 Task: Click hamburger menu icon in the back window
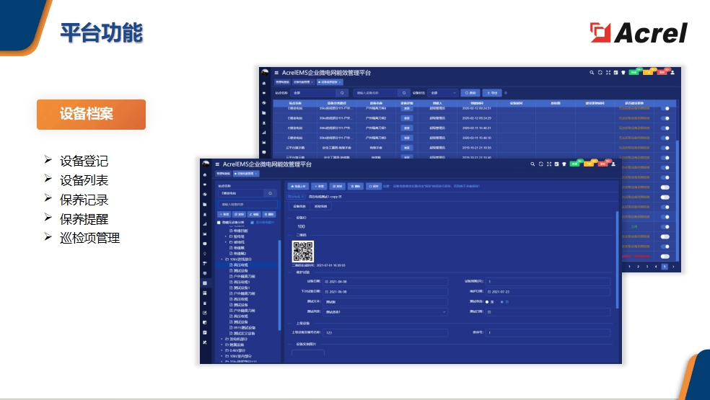(276, 72)
